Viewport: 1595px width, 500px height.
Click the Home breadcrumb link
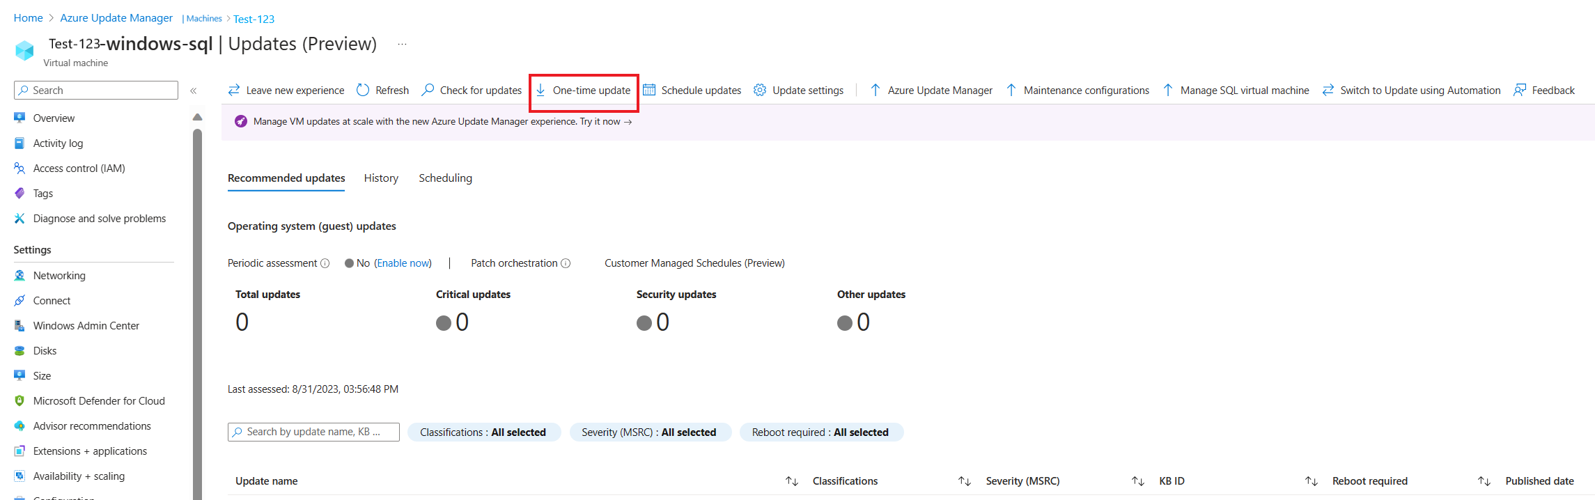29,18
